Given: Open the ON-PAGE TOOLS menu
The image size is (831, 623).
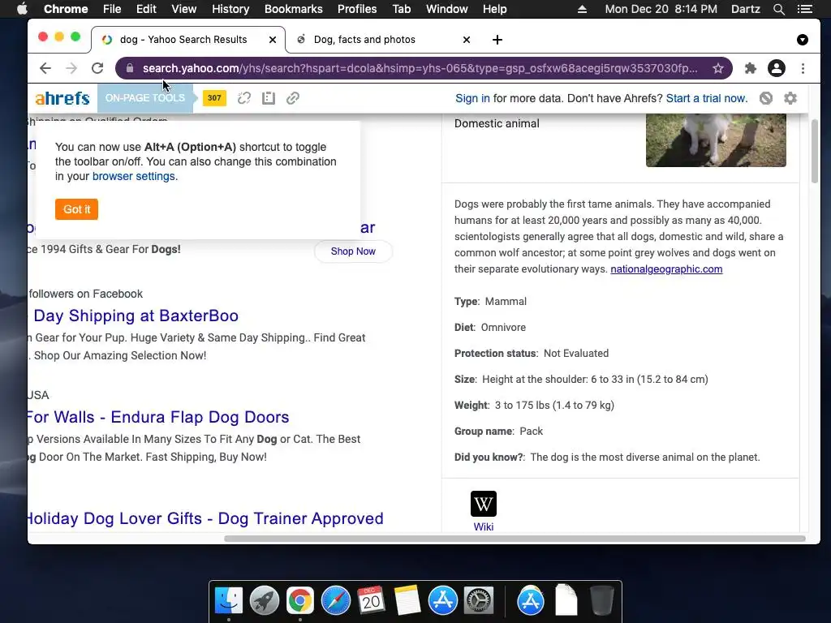Looking at the screenshot, I should point(145,98).
